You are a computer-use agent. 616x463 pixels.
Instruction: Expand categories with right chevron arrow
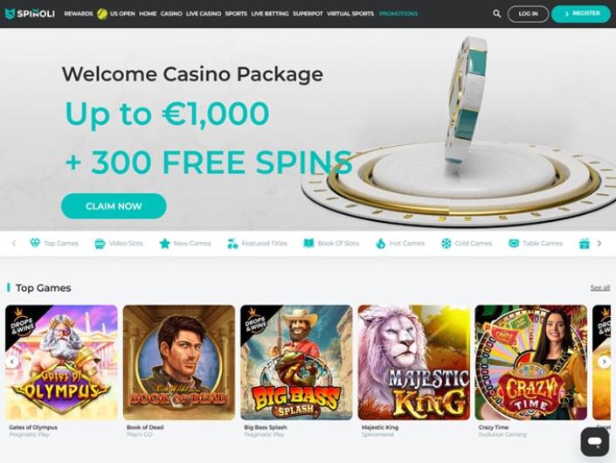[x=599, y=244]
